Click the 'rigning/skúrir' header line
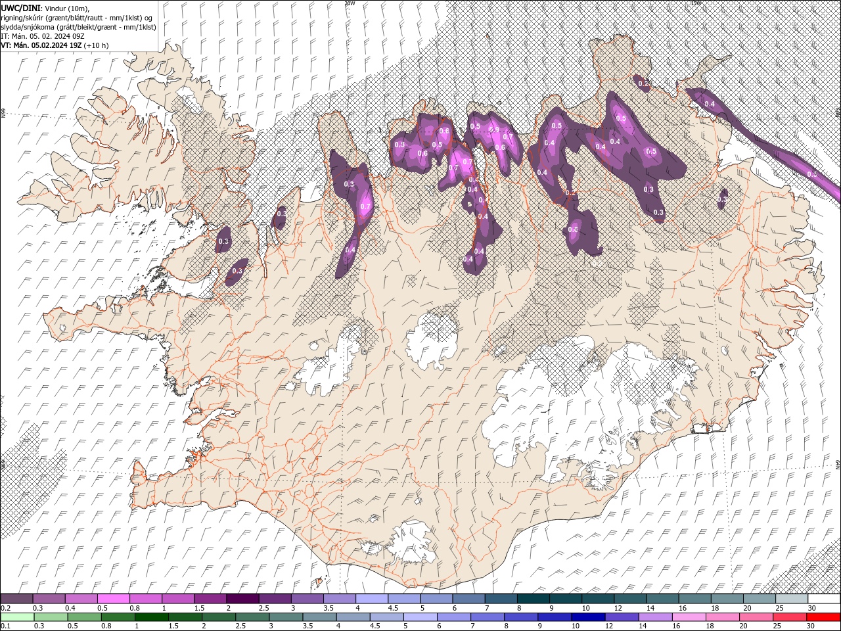 pyautogui.click(x=77, y=18)
